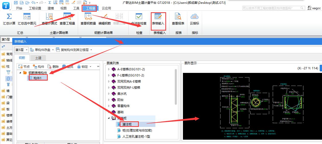Open 工程设置 ribbon tab
This screenshot has height=144, width=322.
coord(35,8)
